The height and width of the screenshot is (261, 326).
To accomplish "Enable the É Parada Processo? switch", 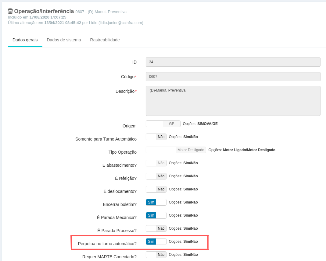I will 156,228.
